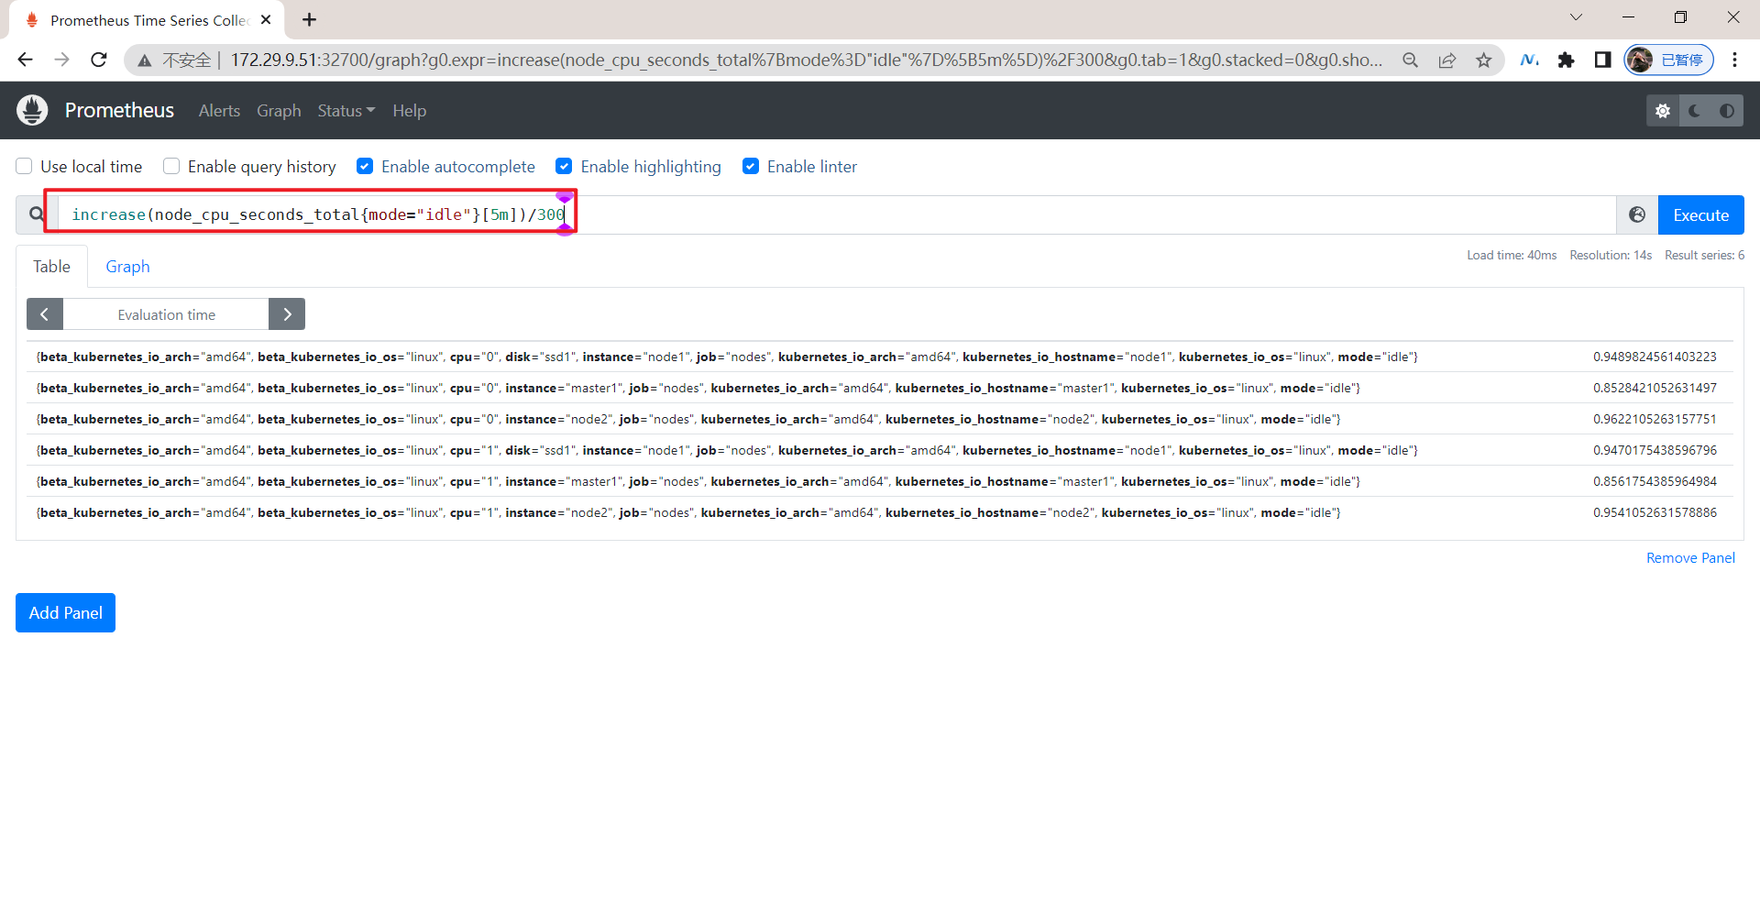Disable the Enable highlighting checkbox

pyautogui.click(x=564, y=166)
